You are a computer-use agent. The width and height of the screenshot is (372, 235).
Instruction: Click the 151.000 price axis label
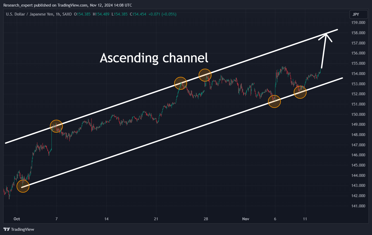coord(358,104)
